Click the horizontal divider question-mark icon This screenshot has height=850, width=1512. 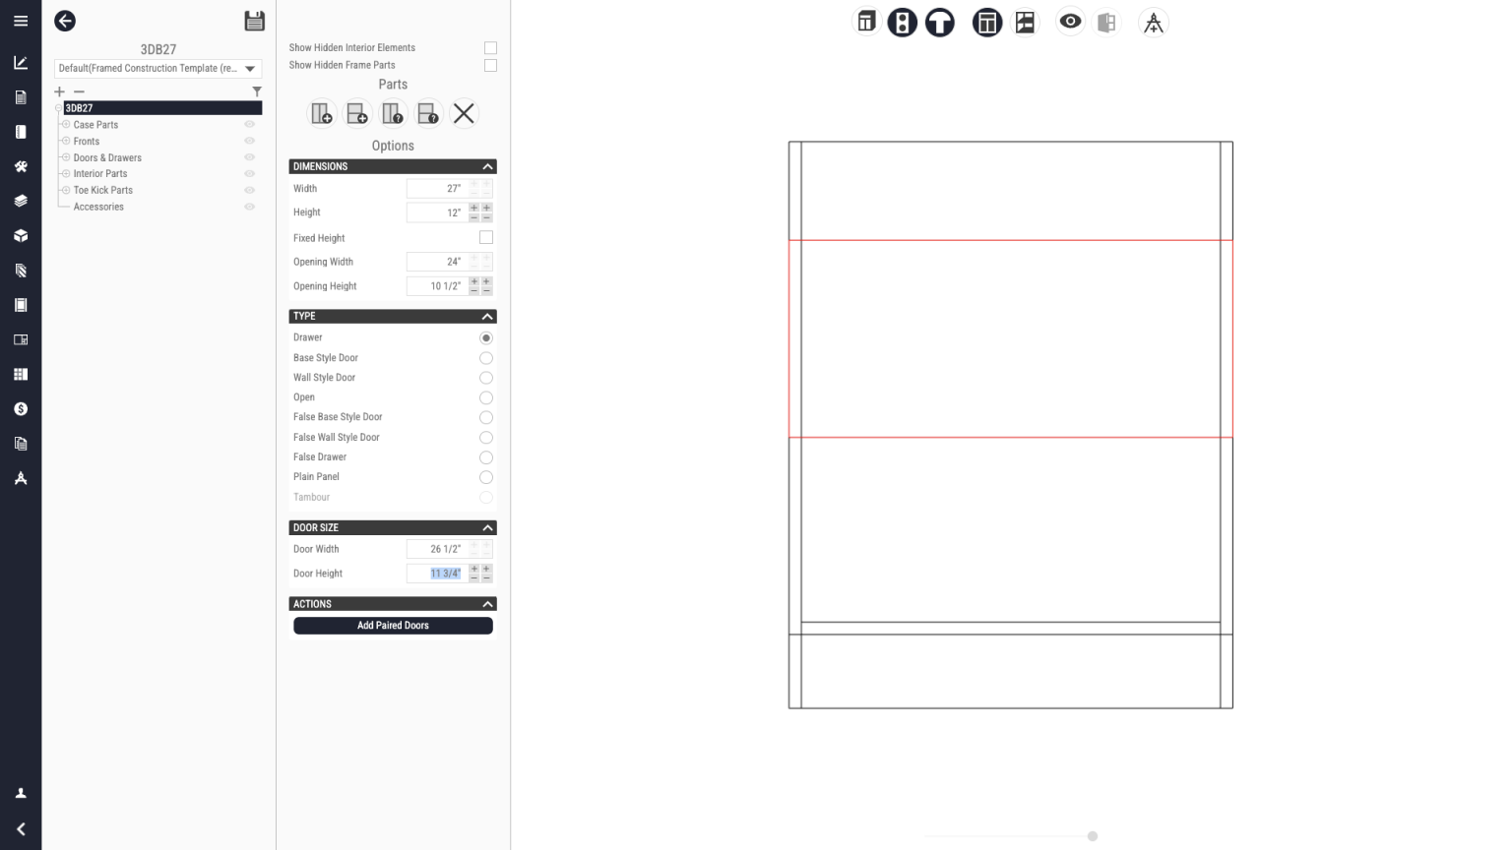click(x=428, y=114)
